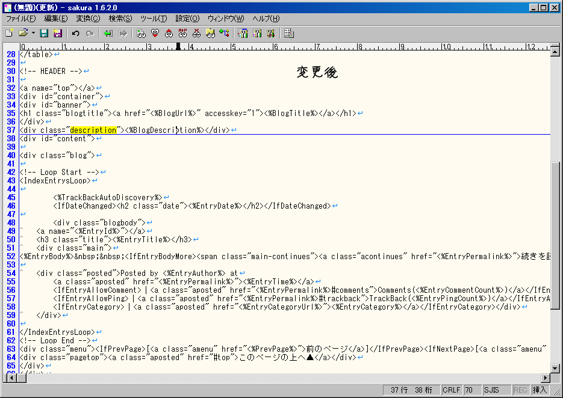
Task: Undo the last edit
Action: point(75,33)
